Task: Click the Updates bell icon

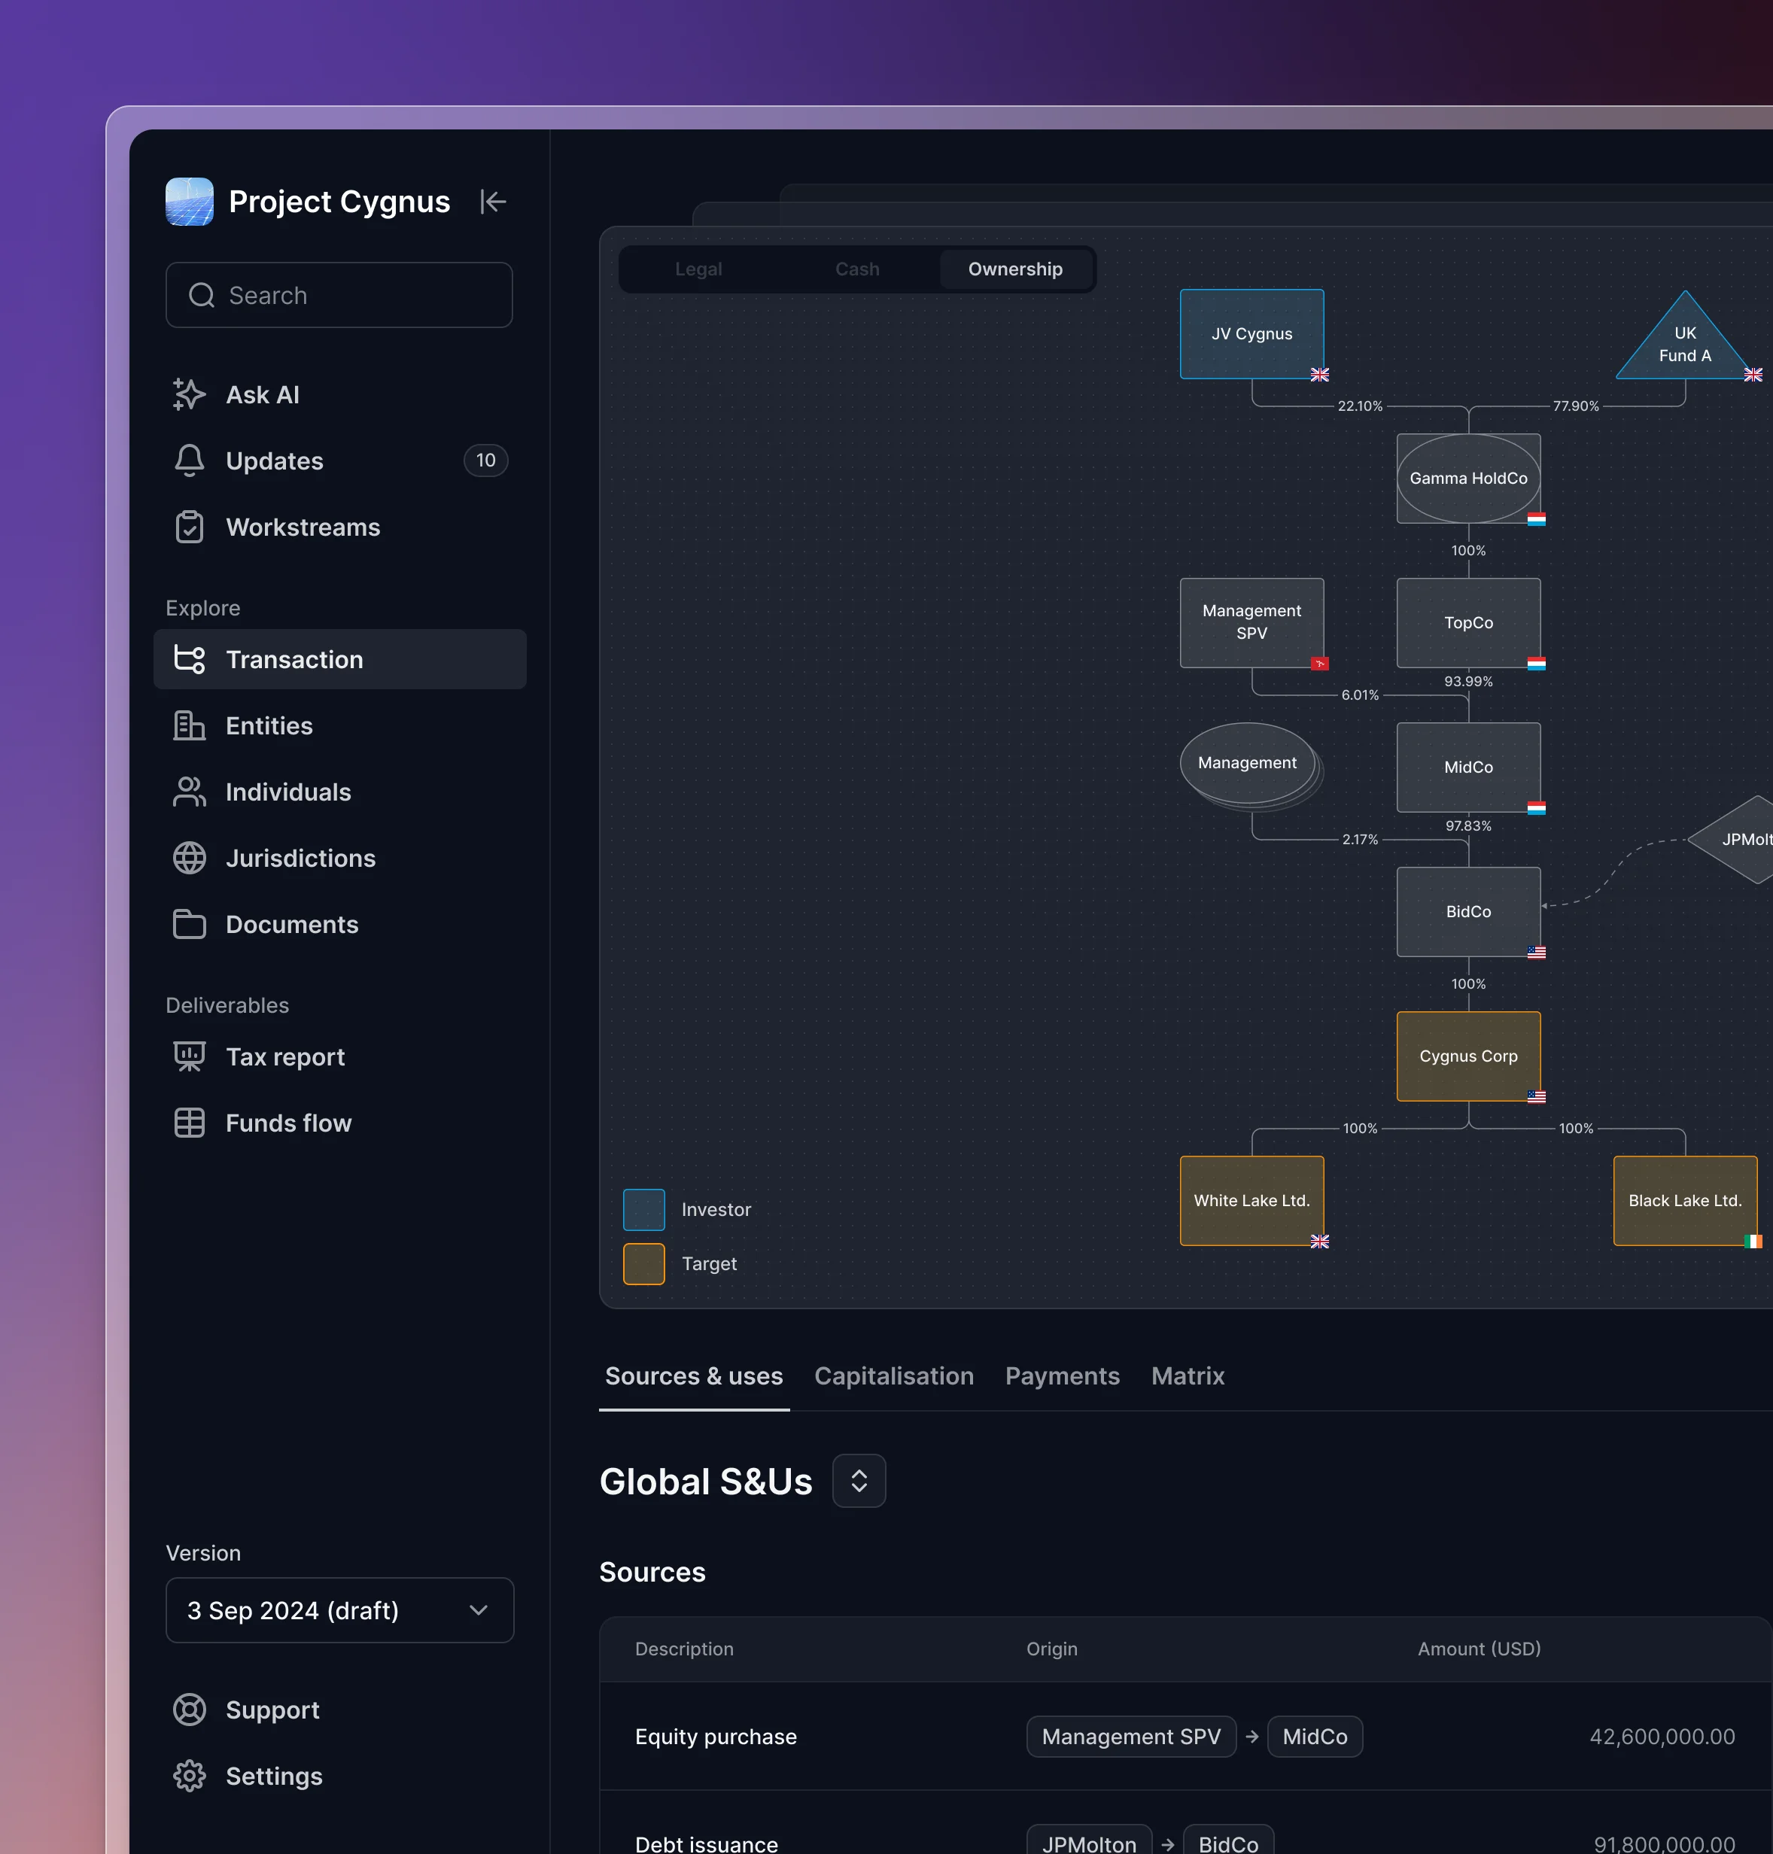Action: [x=189, y=461]
